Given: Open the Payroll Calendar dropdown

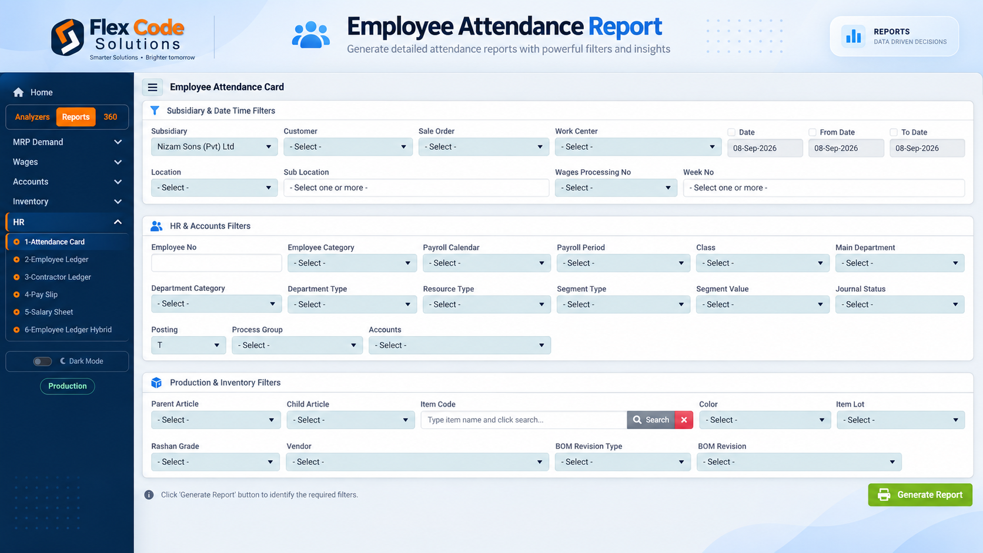Looking at the screenshot, I should (486, 263).
